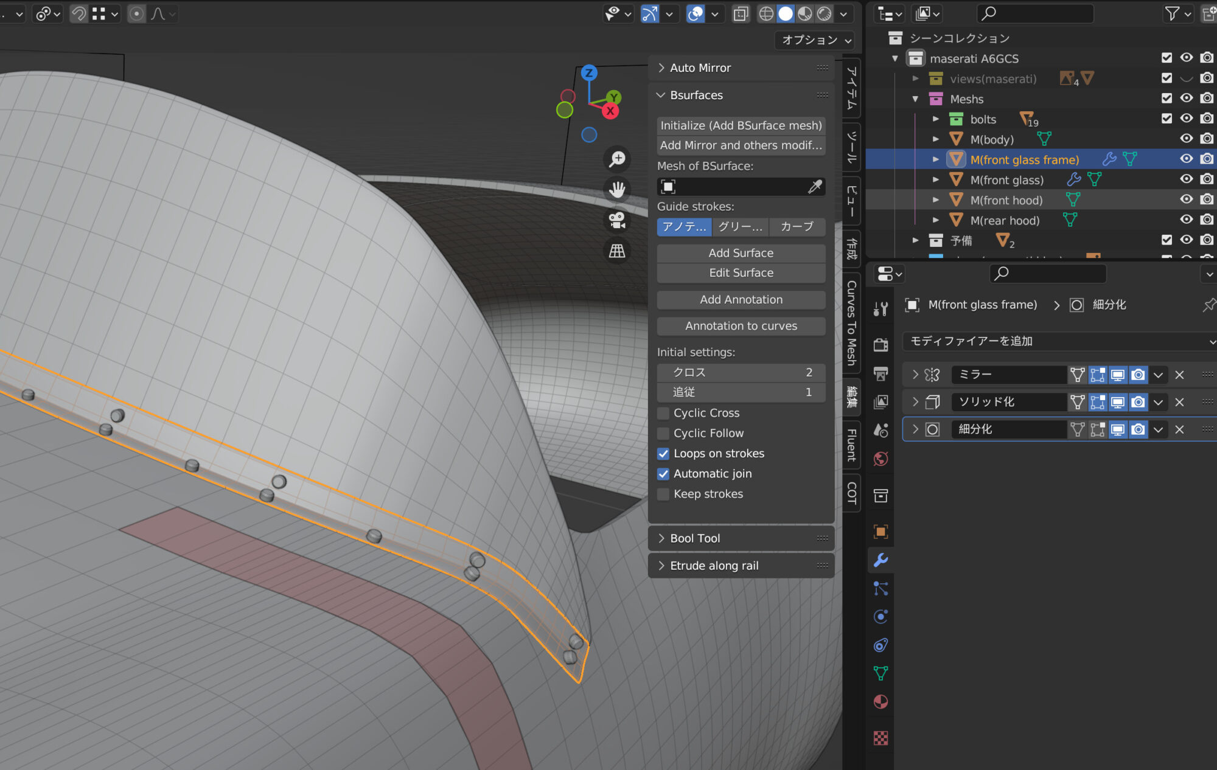Select material preview shading mode

804,13
